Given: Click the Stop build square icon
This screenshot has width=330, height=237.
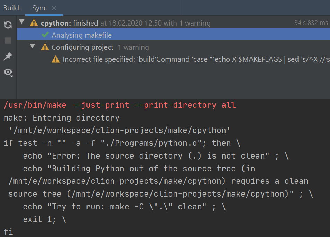Looking at the screenshot, I should [8, 40].
